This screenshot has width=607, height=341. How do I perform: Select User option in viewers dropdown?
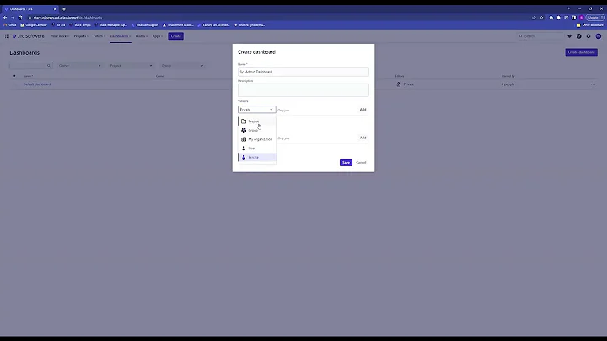[257, 148]
